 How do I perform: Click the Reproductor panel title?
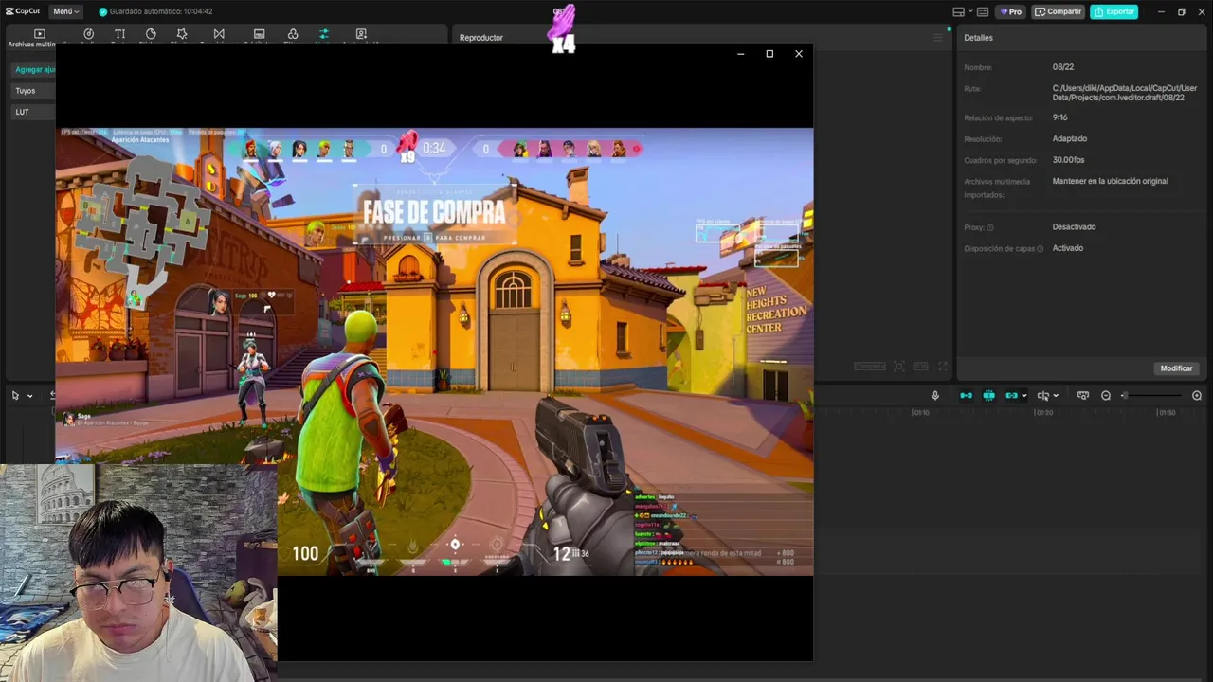point(481,38)
